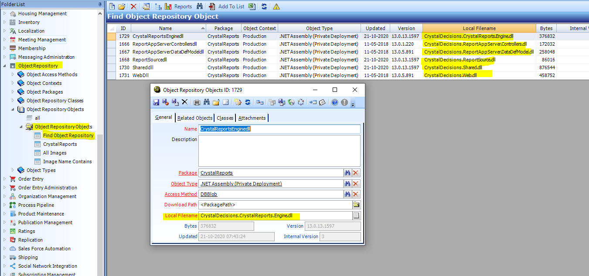Search for a Package using the binoculars lookup

pos(347,172)
